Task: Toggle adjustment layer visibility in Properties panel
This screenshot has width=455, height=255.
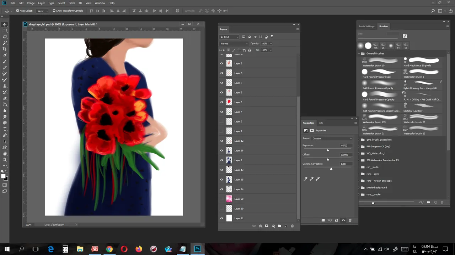Action: tap(343, 220)
